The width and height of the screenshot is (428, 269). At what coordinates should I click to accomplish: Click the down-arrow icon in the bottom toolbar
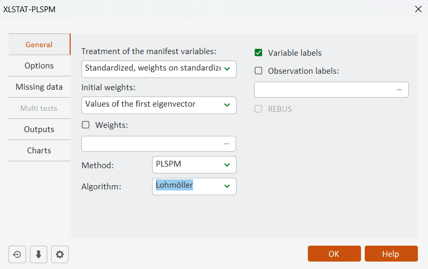pyautogui.click(x=38, y=254)
